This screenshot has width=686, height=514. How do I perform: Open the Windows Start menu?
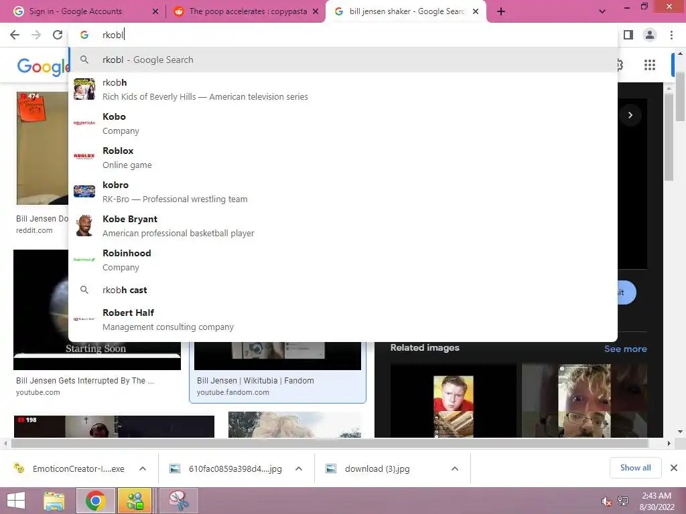[x=16, y=501]
